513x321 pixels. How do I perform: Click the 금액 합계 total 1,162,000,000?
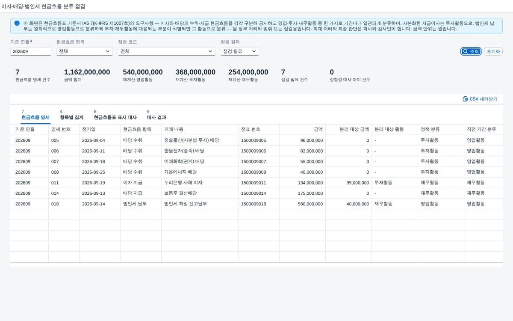[x=87, y=72]
